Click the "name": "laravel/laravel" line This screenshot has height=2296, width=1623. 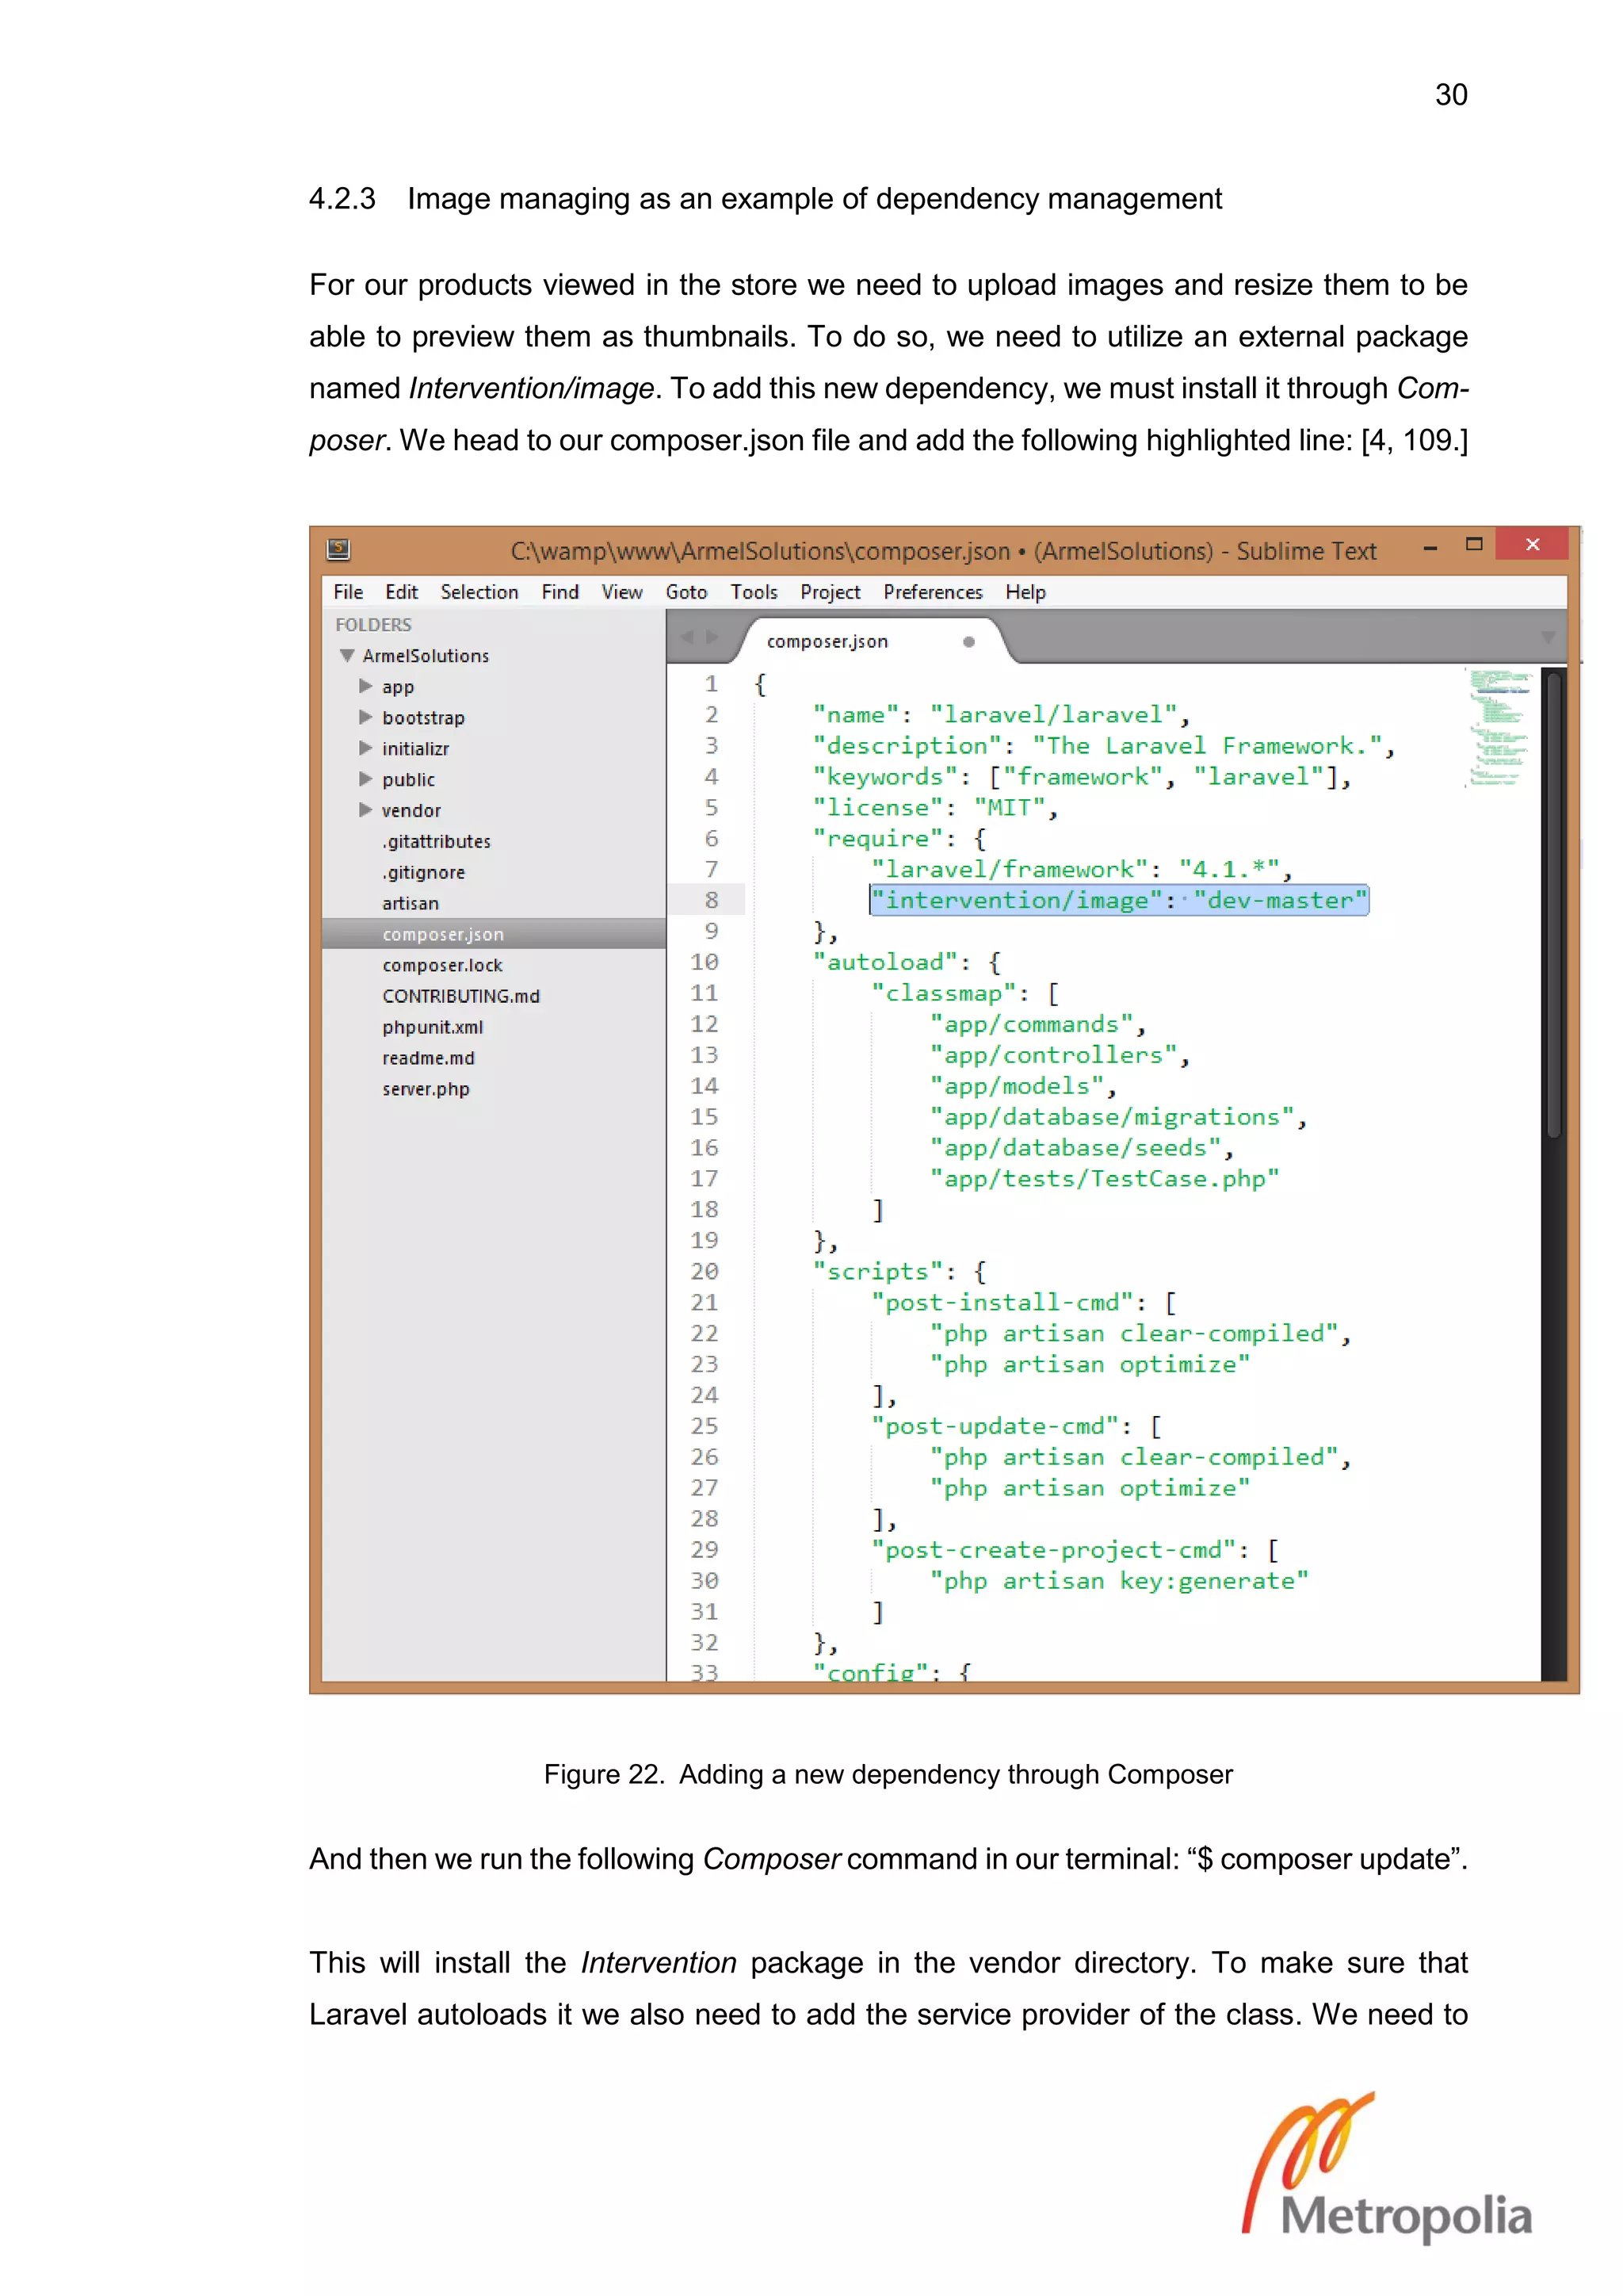coord(1002,715)
